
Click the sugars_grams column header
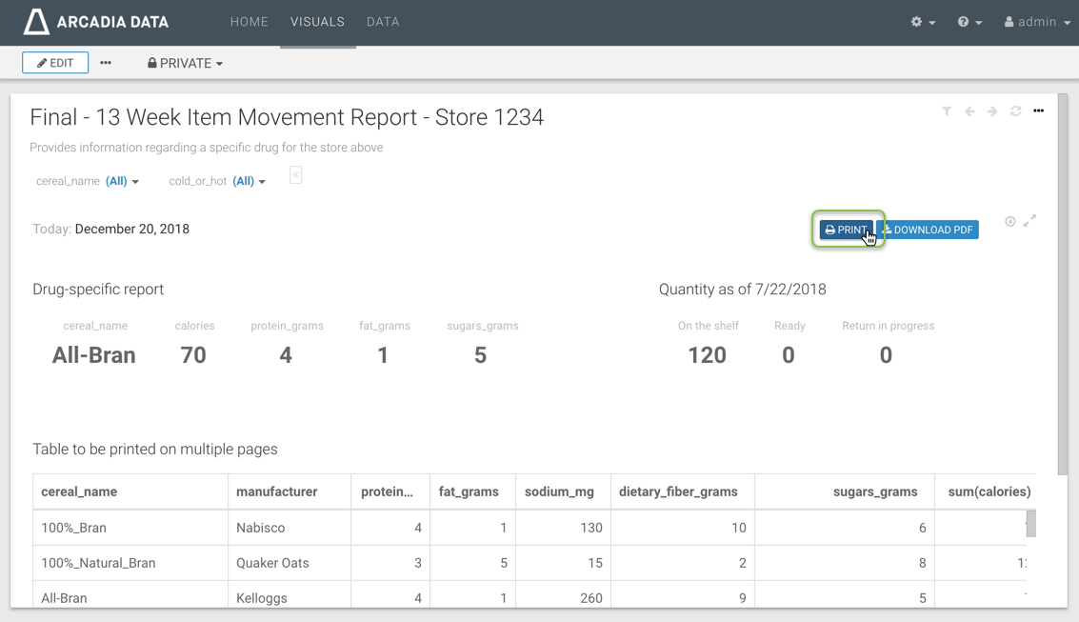pos(874,492)
